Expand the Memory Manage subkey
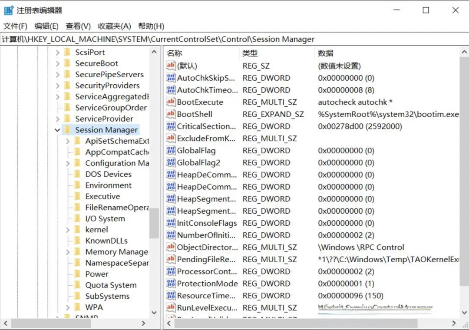Image resolution: width=469 pixels, height=330 pixels. tap(68, 252)
